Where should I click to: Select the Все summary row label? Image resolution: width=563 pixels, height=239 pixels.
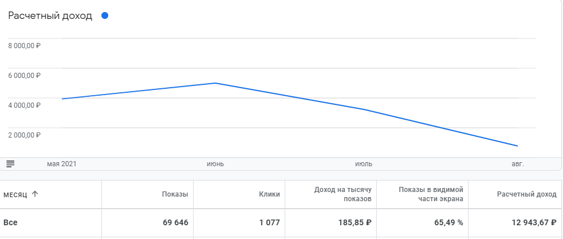coord(10,222)
